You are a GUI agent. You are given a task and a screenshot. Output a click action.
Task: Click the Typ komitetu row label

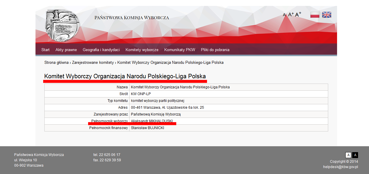pyautogui.click(x=118, y=101)
